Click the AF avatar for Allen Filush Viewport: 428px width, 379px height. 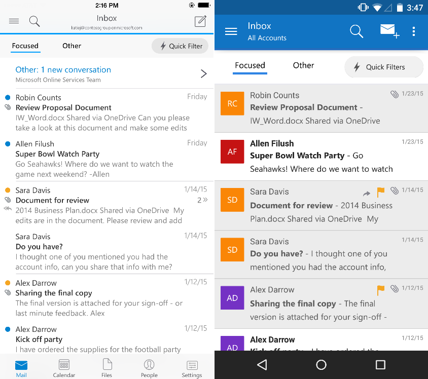tap(232, 151)
